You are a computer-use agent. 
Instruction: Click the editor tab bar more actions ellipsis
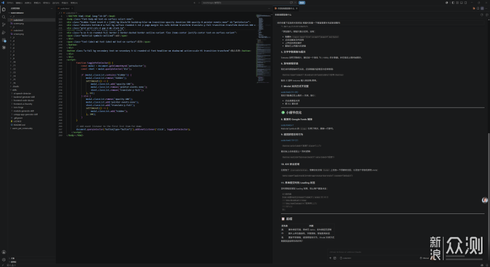point(269,8)
